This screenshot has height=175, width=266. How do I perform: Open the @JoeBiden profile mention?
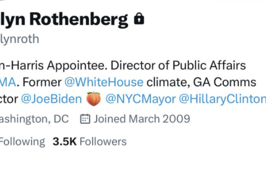51,99
